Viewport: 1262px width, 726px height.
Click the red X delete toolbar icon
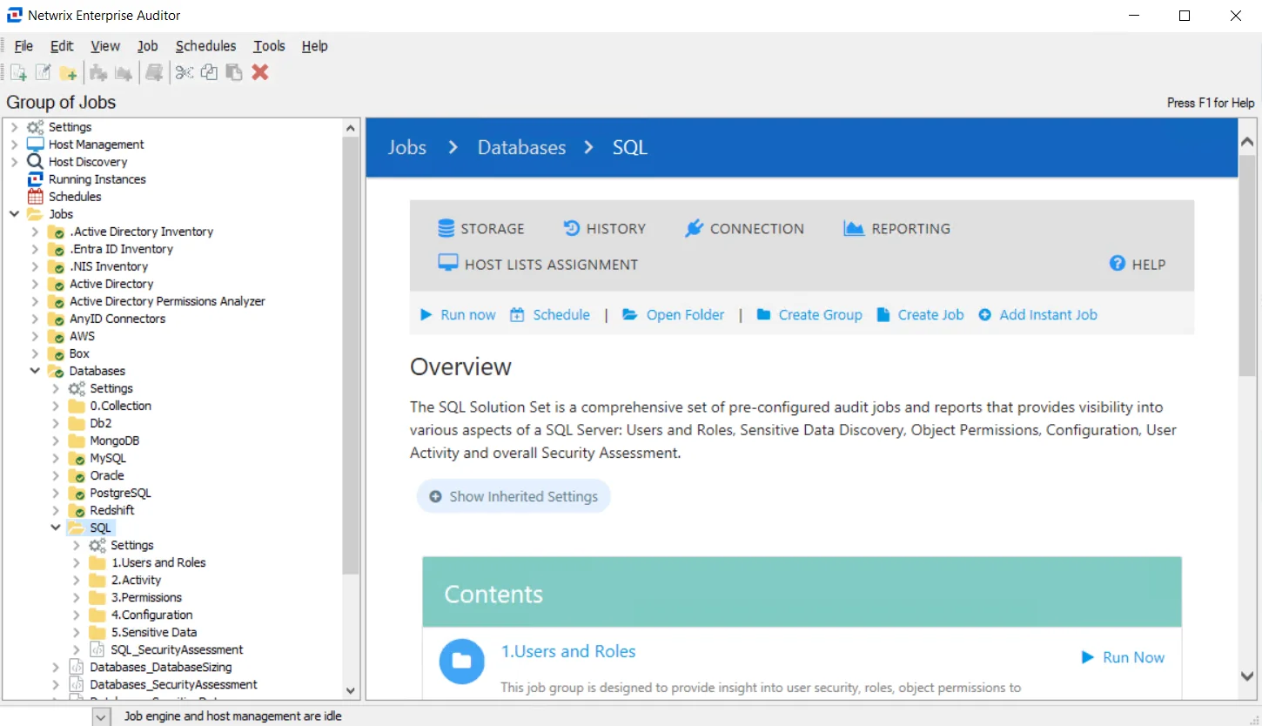click(259, 72)
